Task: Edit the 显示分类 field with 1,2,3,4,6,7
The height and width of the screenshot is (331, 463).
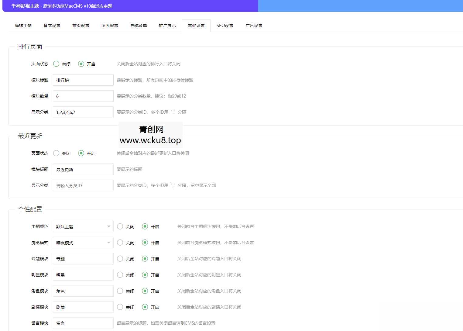Action: pos(83,112)
